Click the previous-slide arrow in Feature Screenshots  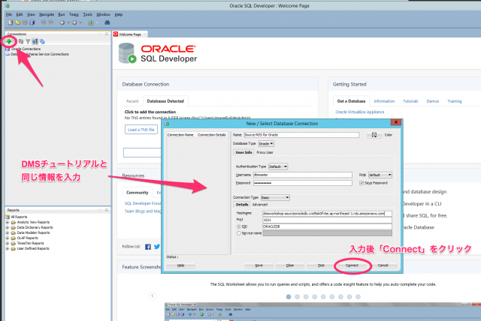[x=153, y=295]
